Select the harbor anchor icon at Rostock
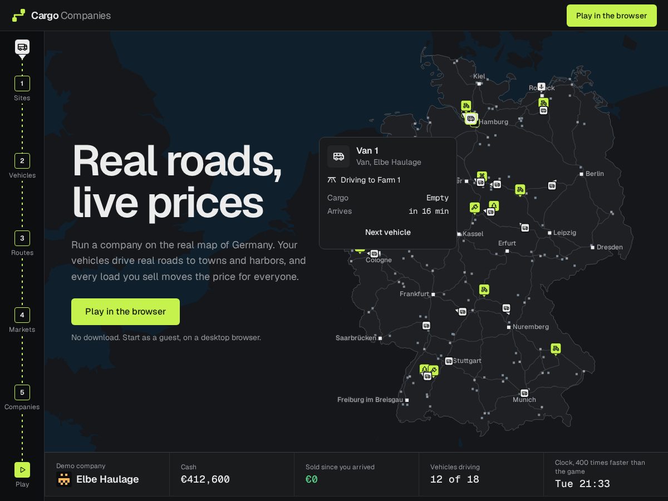This screenshot has height=501, width=668. tap(541, 87)
